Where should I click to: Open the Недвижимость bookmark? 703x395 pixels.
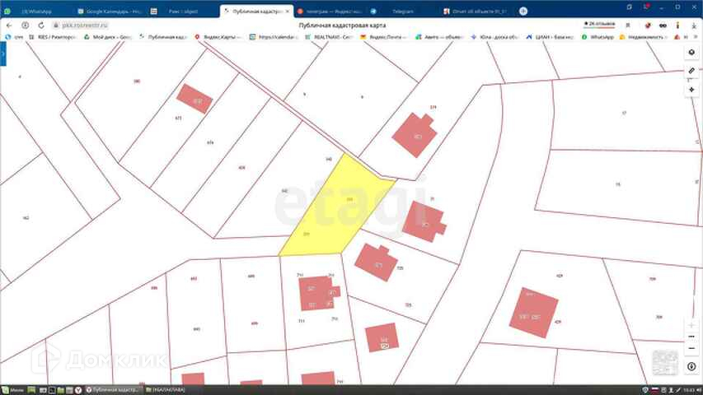[x=644, y=37]
